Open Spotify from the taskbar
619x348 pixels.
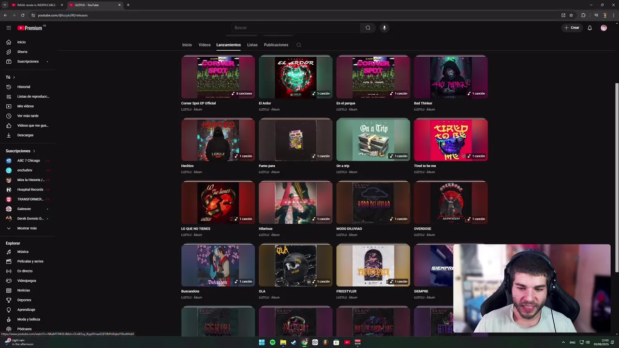pos(272,342)
